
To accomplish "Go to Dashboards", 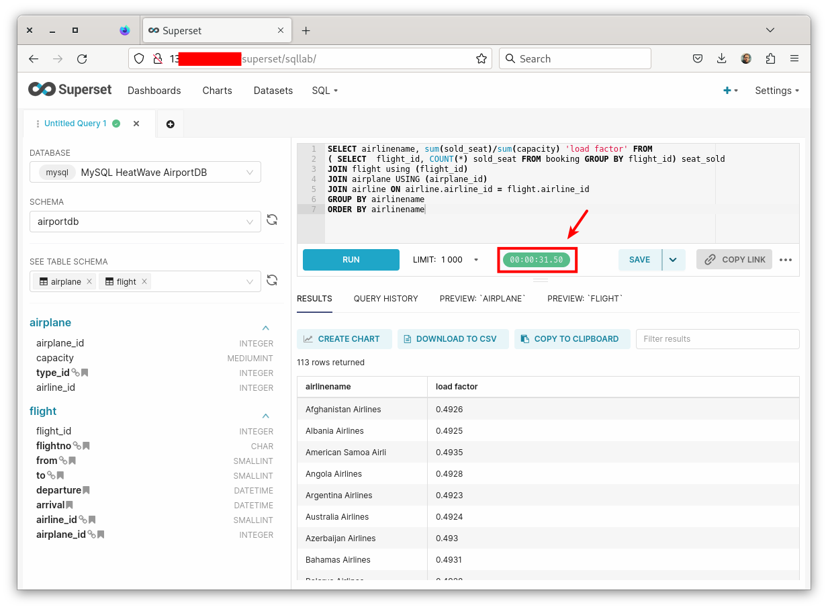I will pyautogui.click(x=154, y=91).
